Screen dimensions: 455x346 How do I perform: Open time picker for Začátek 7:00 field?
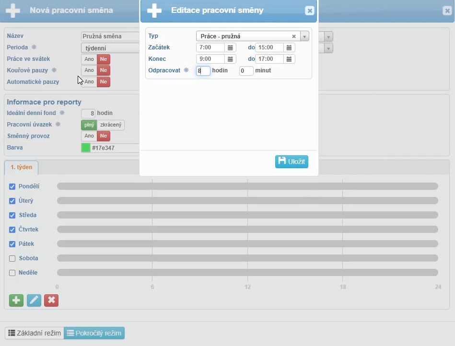click(230, 47)
